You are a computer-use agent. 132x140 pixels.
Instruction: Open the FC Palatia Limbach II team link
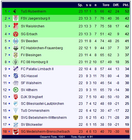(x=37, y=69)
